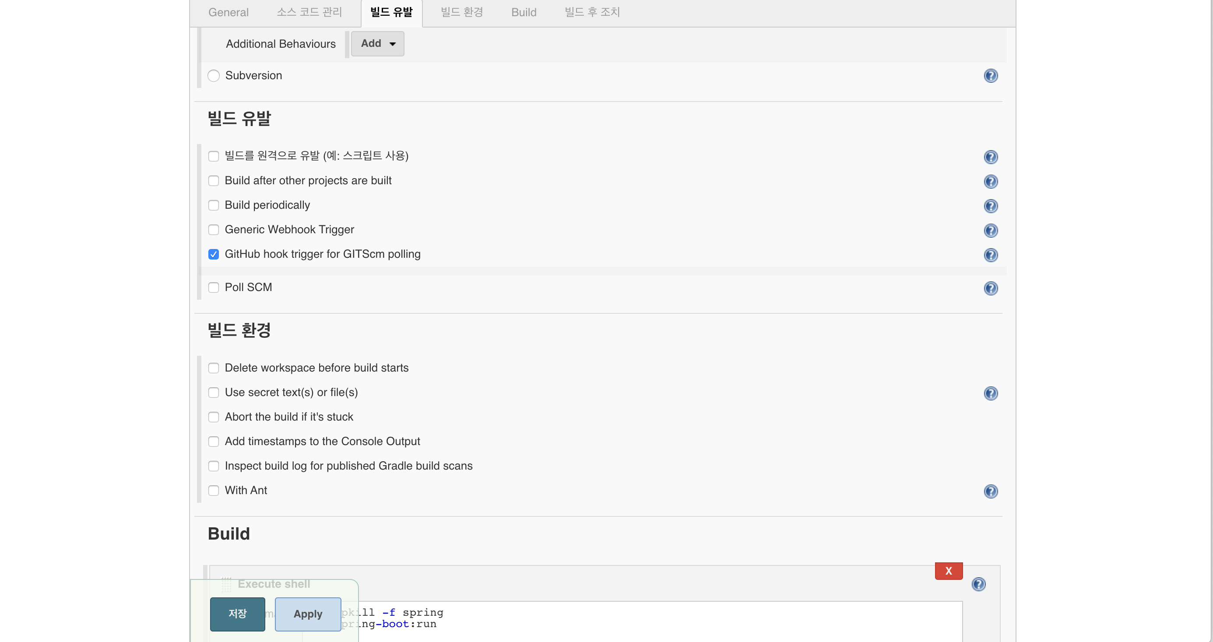Switch to the General tab

229,12
